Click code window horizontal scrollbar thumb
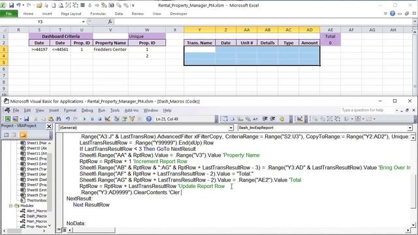 94,230
